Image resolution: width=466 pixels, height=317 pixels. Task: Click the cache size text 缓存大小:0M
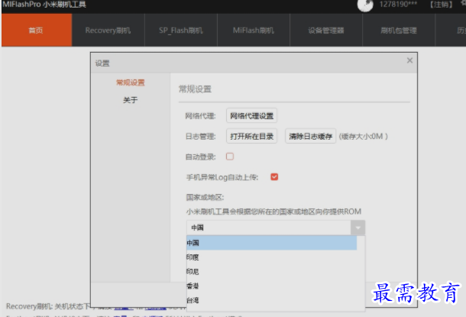coord(363,137)
